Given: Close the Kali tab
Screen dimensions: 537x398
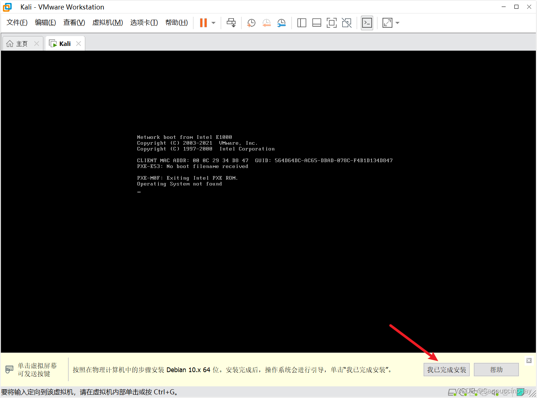Looking at the screenshot, I should [78, 44].
